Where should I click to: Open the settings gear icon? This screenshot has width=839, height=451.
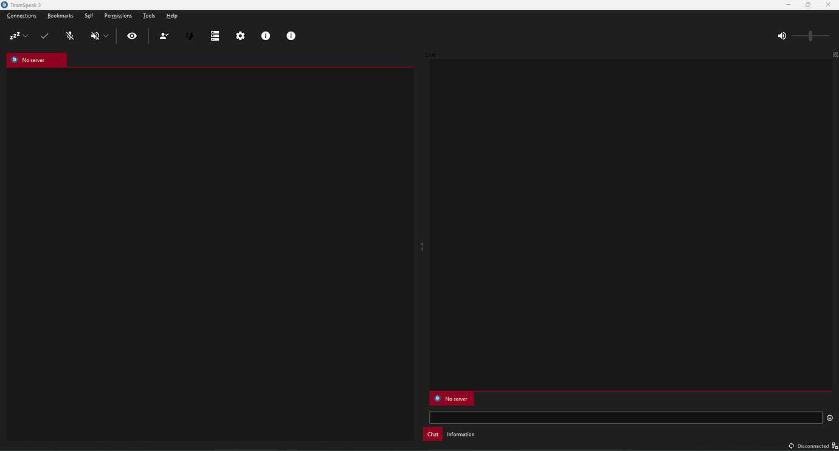240,35
